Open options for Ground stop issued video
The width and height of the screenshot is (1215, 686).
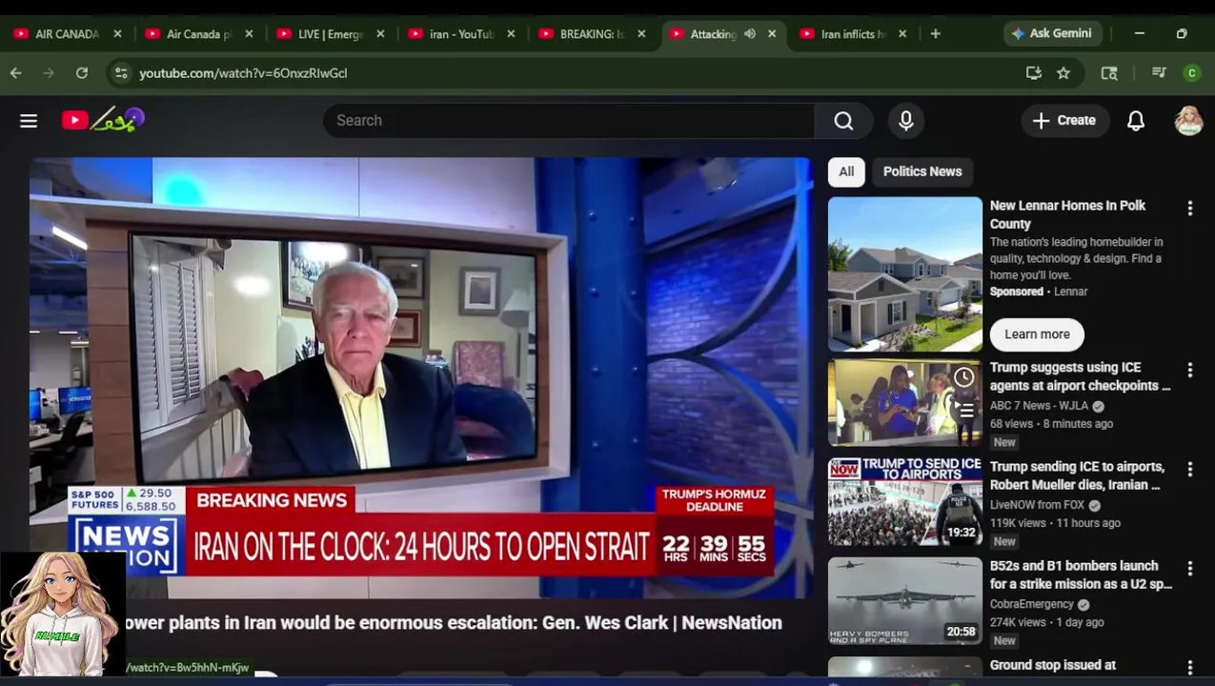[1189, 668]
